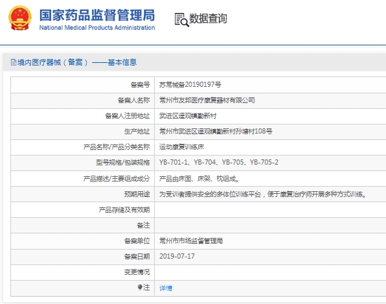386x304 pixels.
Task: Select the label 型号规格/包装规格
Action: (x=123, y=162)
